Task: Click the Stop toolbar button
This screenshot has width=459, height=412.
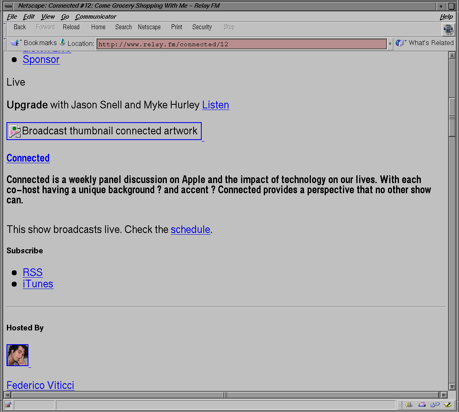Action: coord(229,27)
